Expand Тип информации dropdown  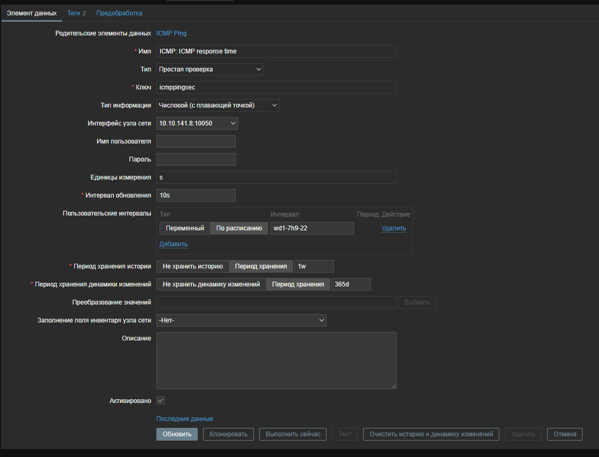pos(217,105)
